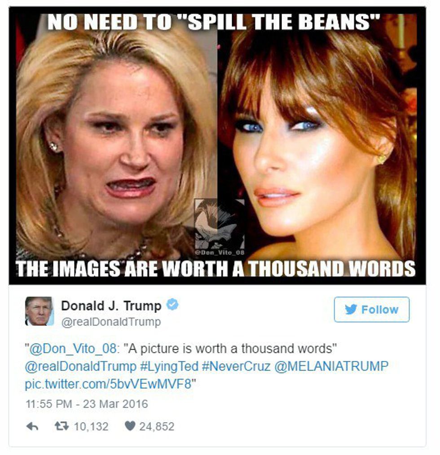Like the tweet with the heart icon

click(130, 426)
